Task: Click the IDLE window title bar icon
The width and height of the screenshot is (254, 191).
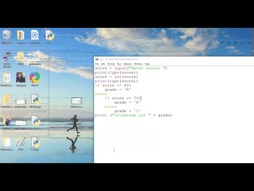Action: pos(97,59)
